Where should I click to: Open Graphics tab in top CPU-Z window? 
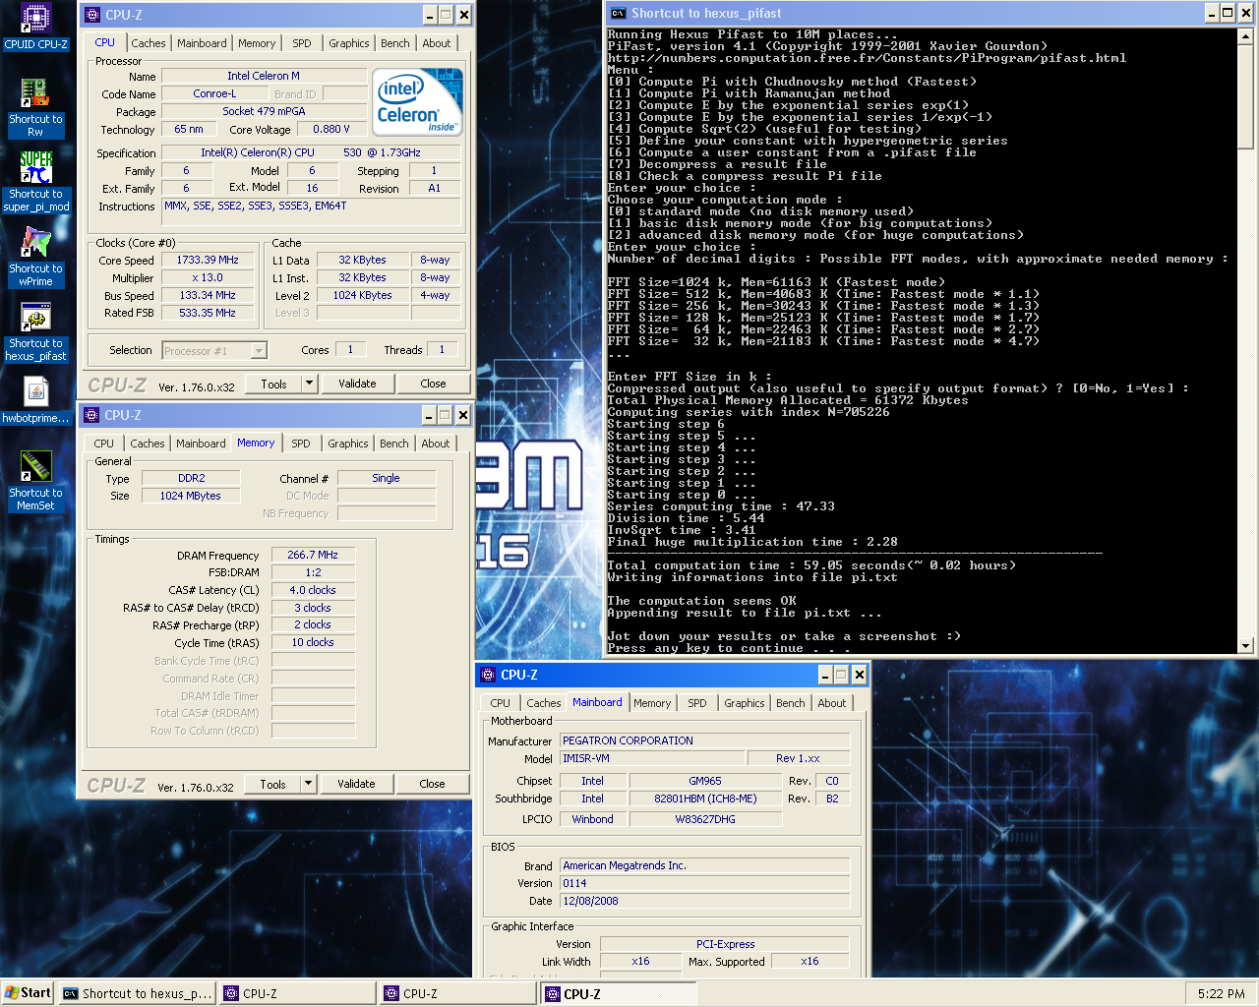tap(349, 43)
